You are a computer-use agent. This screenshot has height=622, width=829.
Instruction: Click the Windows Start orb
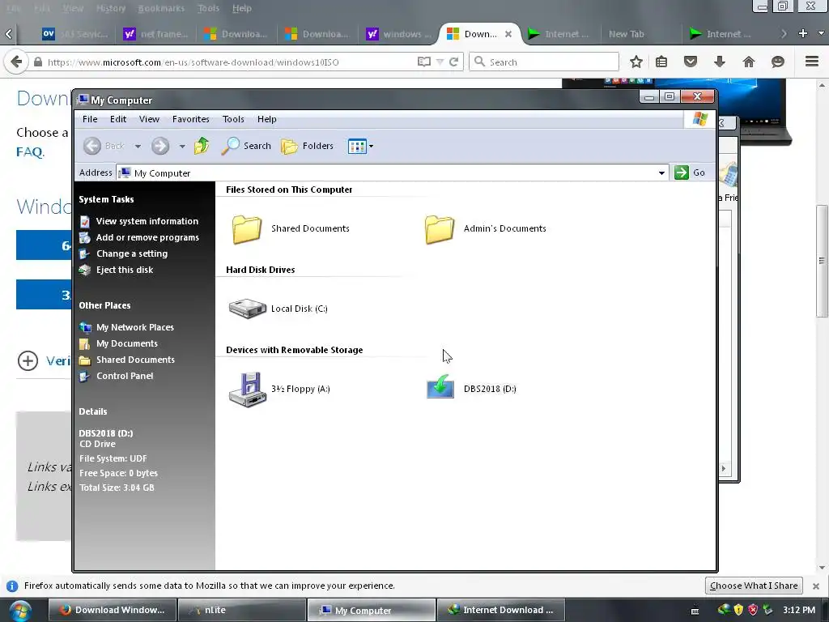[19, 611]
